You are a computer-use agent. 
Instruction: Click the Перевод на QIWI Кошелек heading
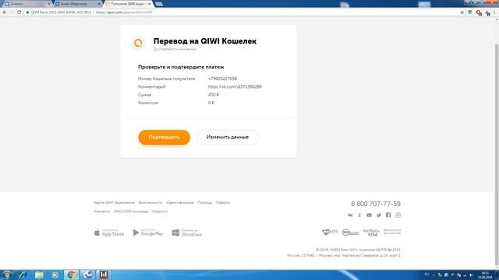click(x=205, y=41)
